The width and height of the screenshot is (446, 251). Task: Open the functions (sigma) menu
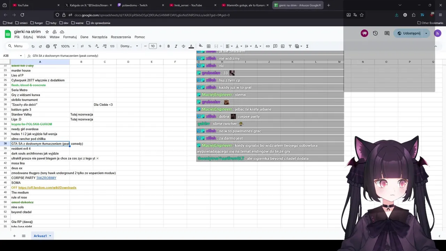pos(307,46)
